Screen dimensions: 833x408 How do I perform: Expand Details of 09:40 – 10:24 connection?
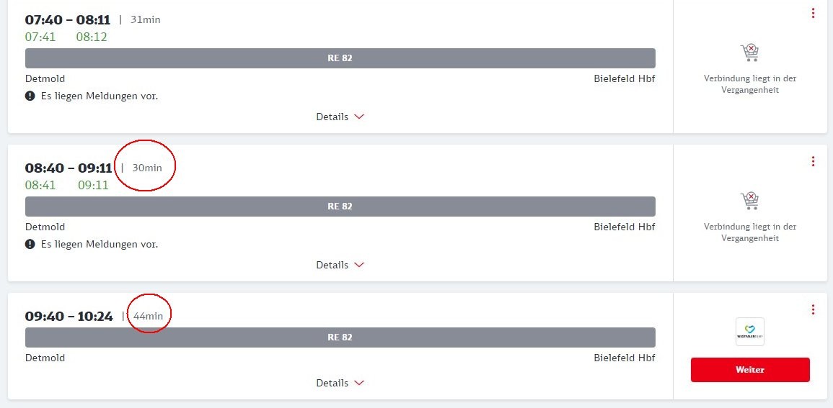340,383
